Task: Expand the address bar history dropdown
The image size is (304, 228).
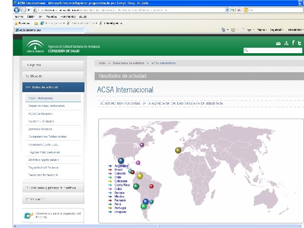Action: coord(227,10)
